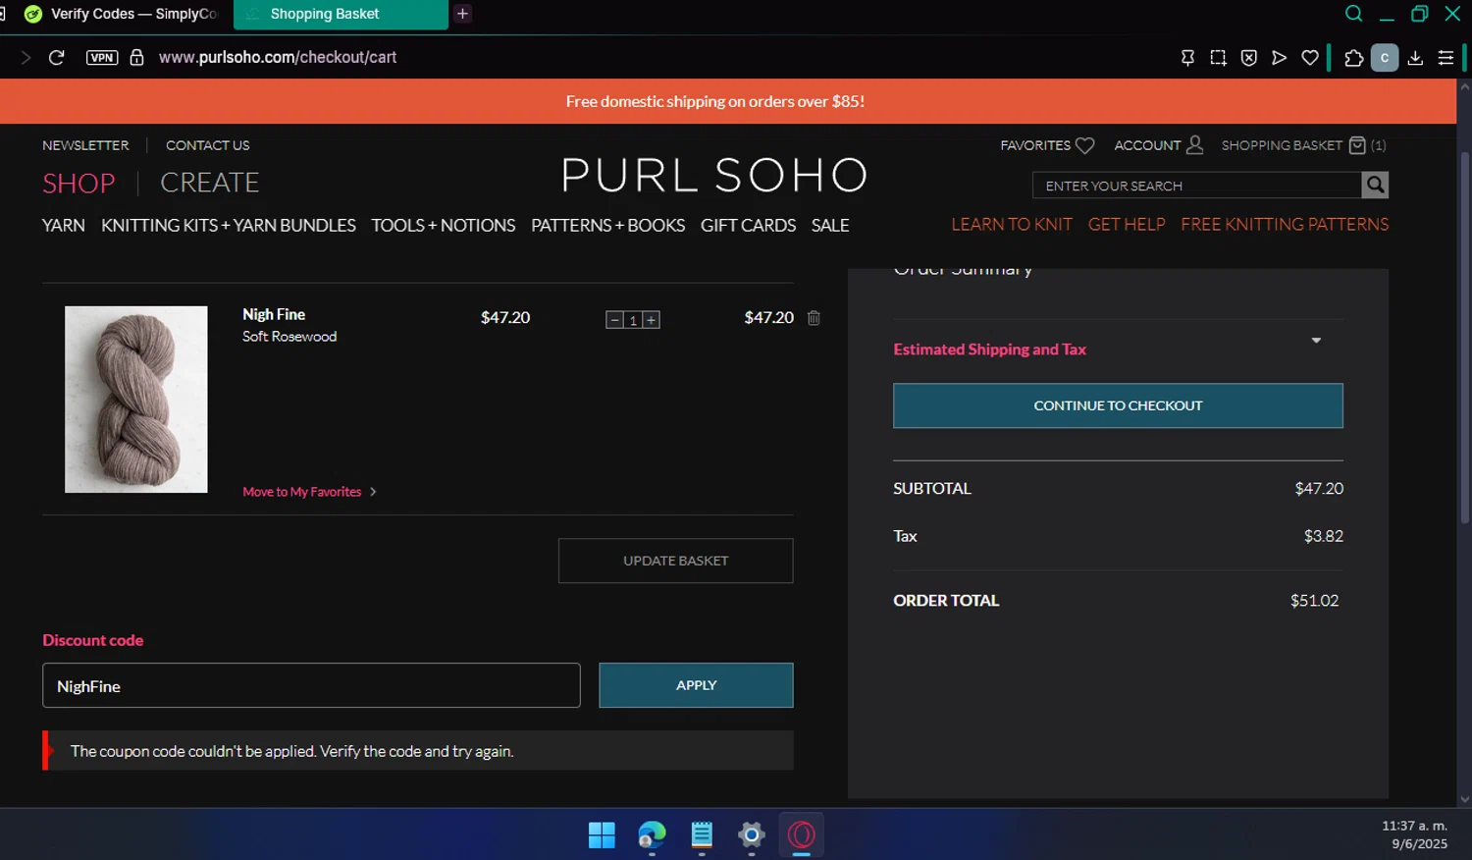The image size is (1472, 860).
Task: Click the Enter Your Search field
Action: pyautogui.click(x=1197, y=186)
